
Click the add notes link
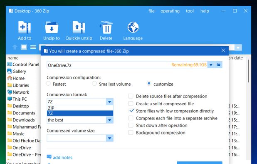pos(62,157)
